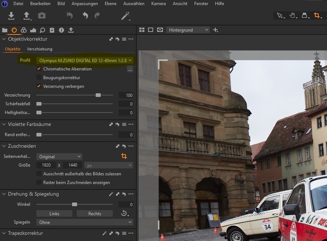
Task: Collapse the Drehung & Spiegelung panel
Action: point(4,194)
